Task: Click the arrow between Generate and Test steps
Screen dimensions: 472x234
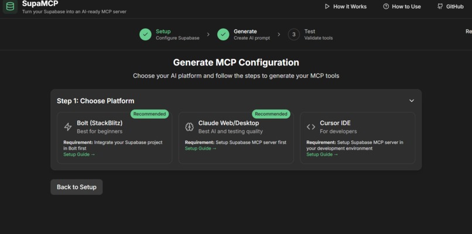Action: [x=279, y=35]
